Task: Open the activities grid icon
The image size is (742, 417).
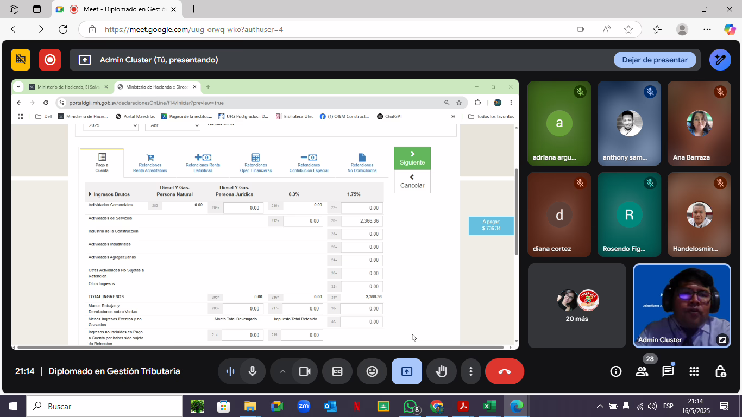Action: (694, 371)
